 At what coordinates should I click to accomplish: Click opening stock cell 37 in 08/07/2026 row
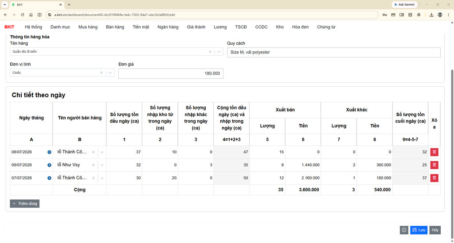pyautogui.click(x=124, y=152)
